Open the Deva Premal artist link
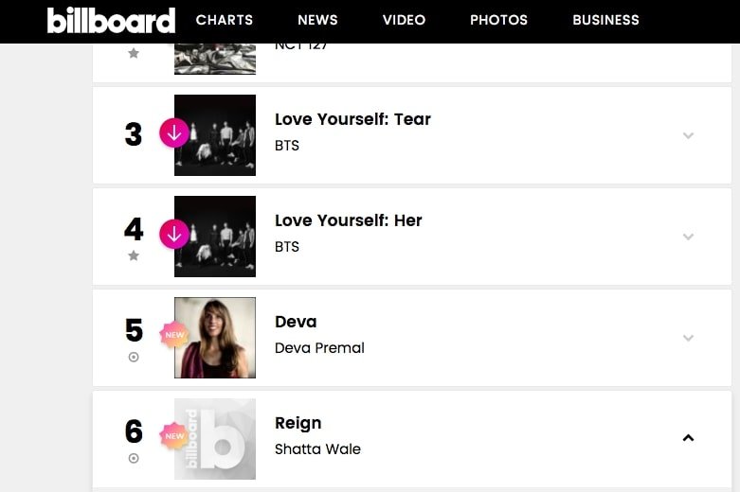Image resolution: width=740 pixels, height=492 pixels. coord(319,348)
